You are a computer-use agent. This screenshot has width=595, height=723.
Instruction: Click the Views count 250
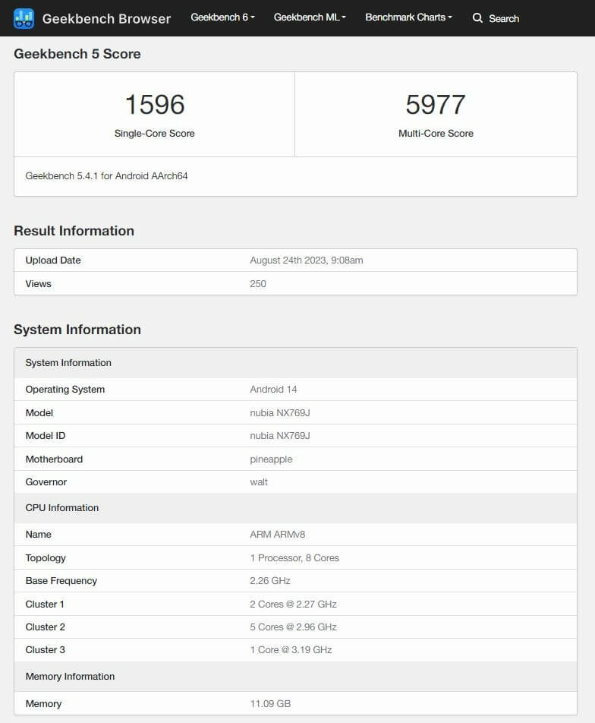click(258, 284)
